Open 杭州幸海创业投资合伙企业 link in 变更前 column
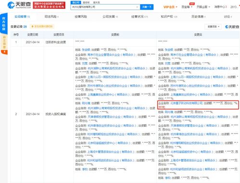Image resolution: width=240 pixels, height=183 pixels. point(113,126)
